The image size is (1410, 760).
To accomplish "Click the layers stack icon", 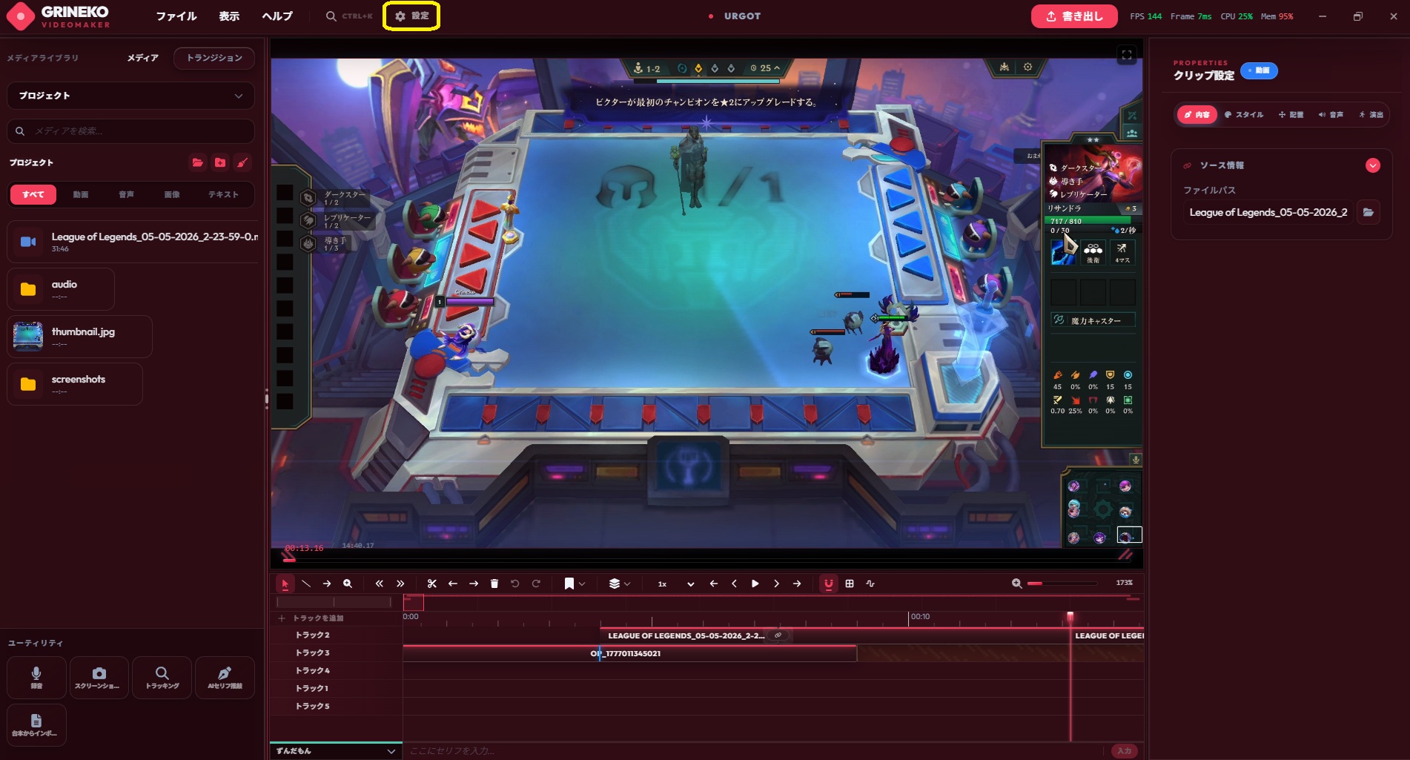I will pyautogui.click(x=614, y=584).
